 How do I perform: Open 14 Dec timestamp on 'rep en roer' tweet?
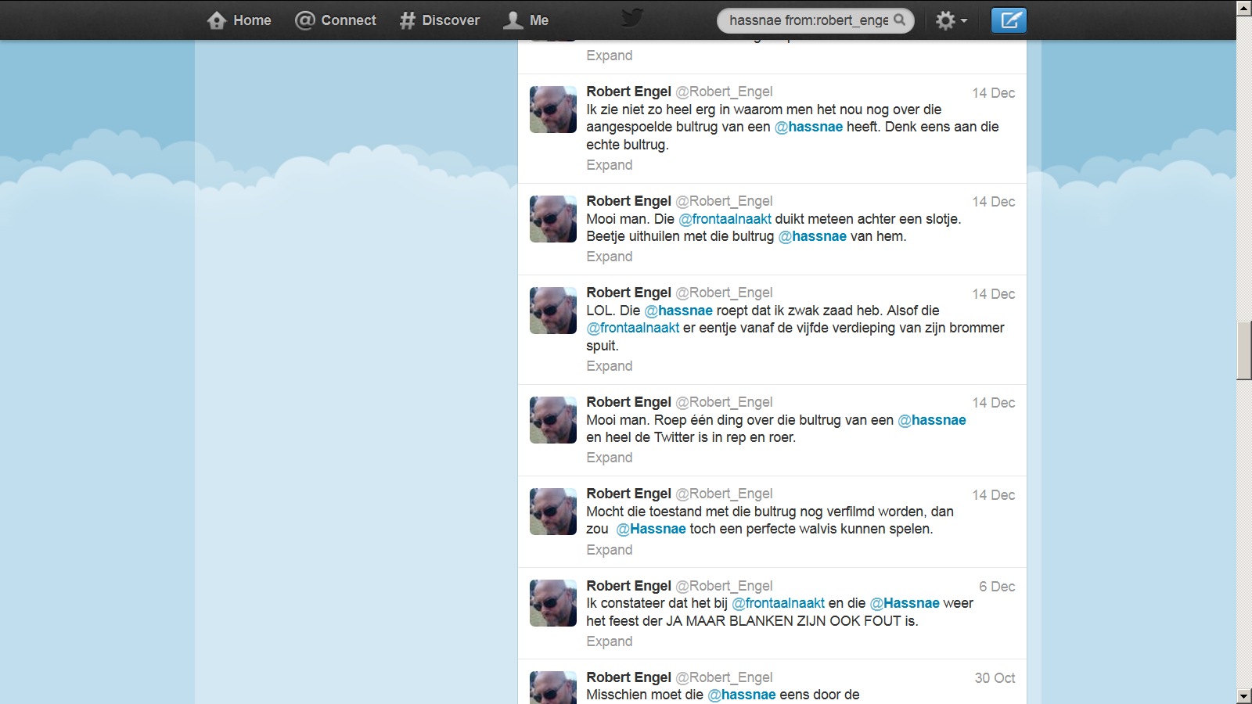coord(994,403)
